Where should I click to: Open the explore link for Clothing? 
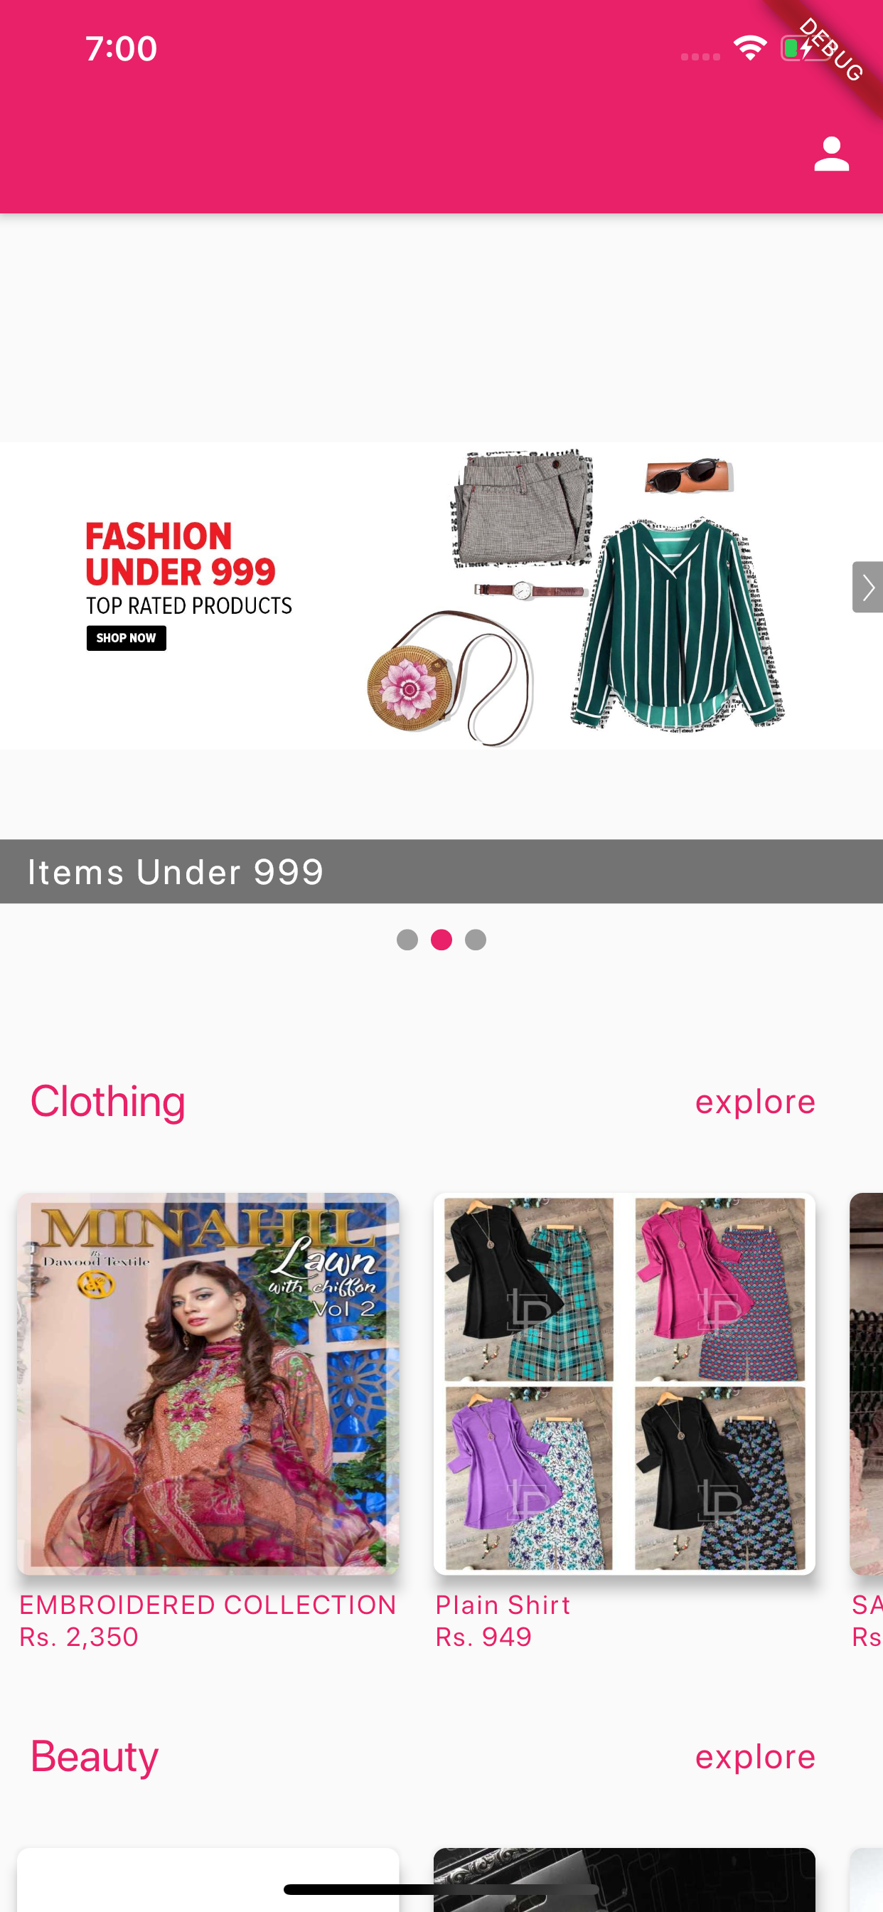755,1103
